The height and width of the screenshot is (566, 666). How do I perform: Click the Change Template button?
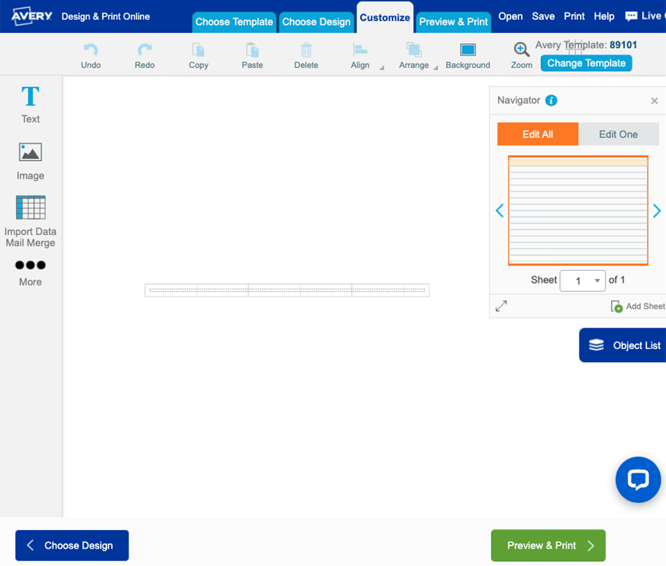[x=586, y=63]
